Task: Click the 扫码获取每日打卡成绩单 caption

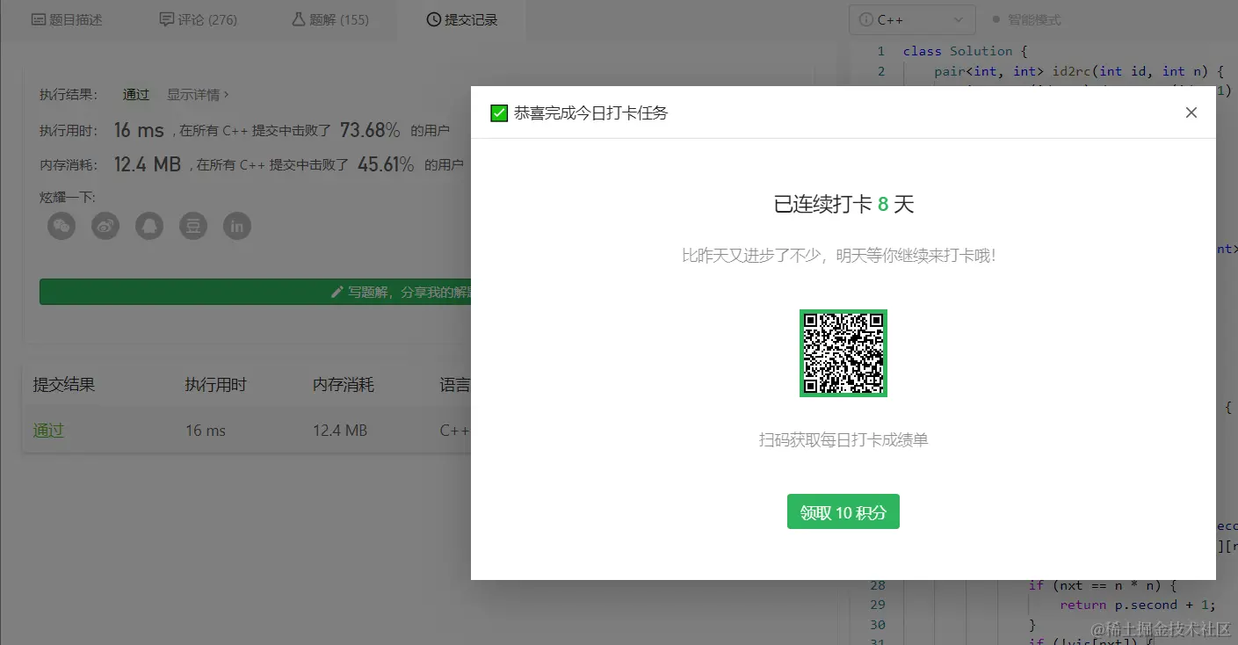Action: 843,439
